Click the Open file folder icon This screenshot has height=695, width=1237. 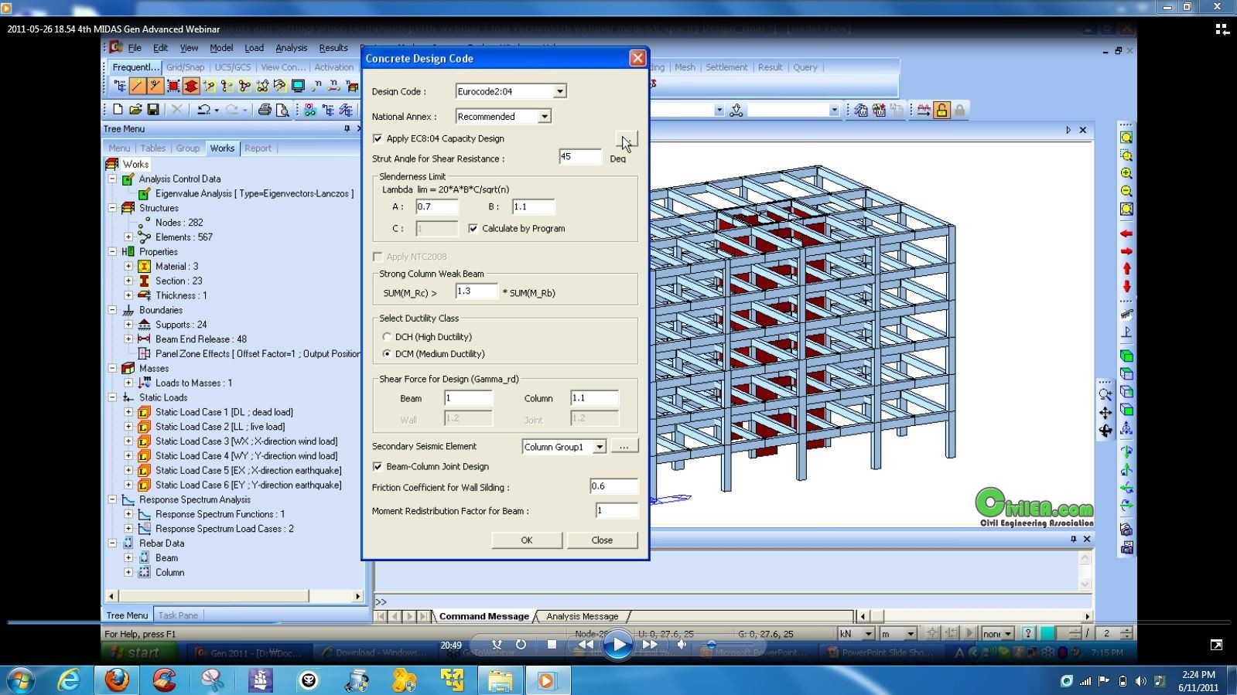click(135, 110)
